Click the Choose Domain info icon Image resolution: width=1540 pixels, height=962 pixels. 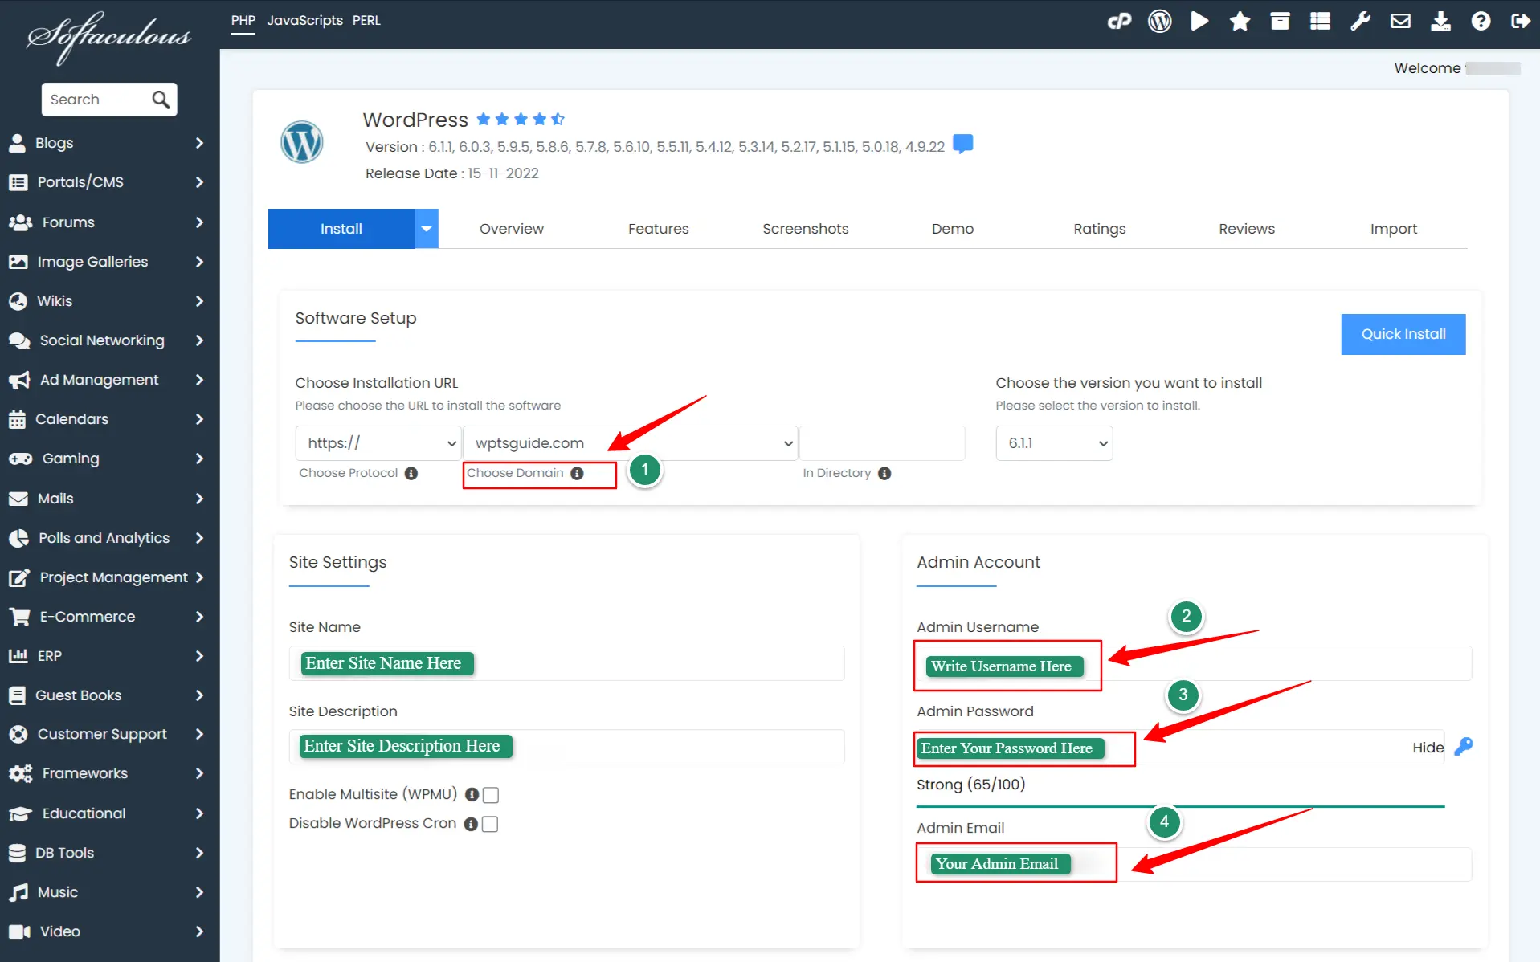point(577,474)
